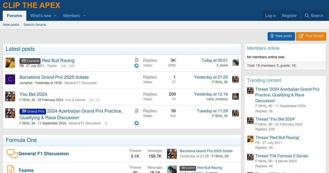
Task: Jump to page 2 of Azerbaijan Grand Prix thread
Action: 106,124
